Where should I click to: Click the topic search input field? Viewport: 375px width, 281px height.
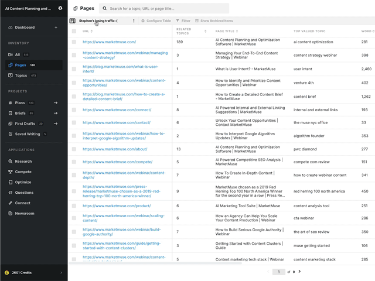[x=164, y=8]
